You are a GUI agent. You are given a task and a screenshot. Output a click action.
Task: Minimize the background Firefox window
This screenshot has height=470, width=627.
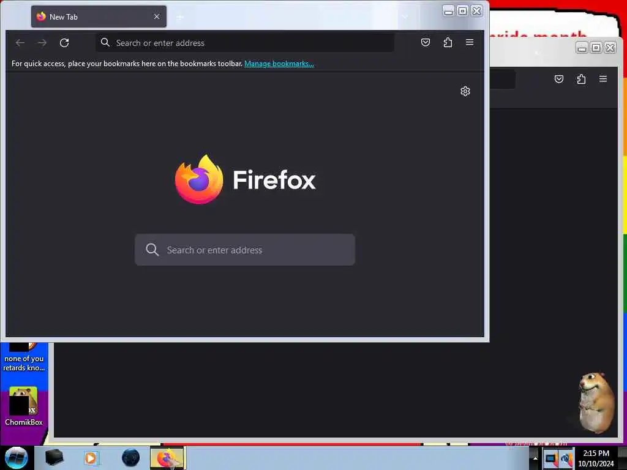coord(582,48)
